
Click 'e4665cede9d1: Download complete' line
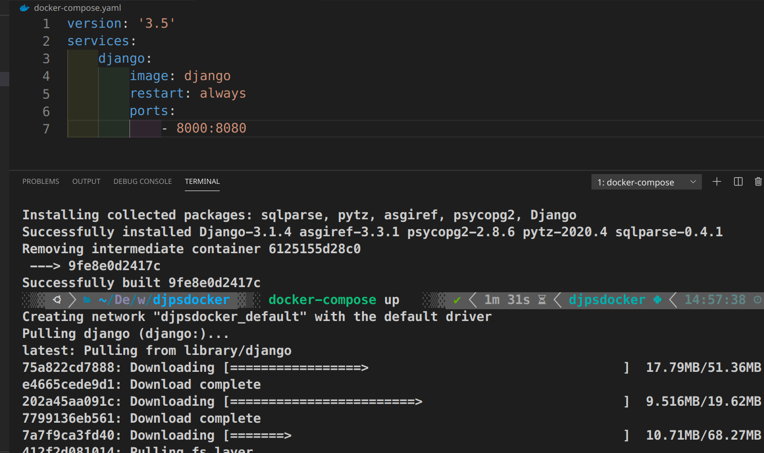point(141,385)
